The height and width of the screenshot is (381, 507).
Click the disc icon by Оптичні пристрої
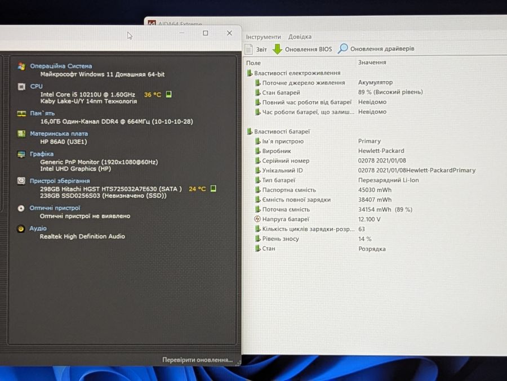pyautogui.click(x=21, y=208)
